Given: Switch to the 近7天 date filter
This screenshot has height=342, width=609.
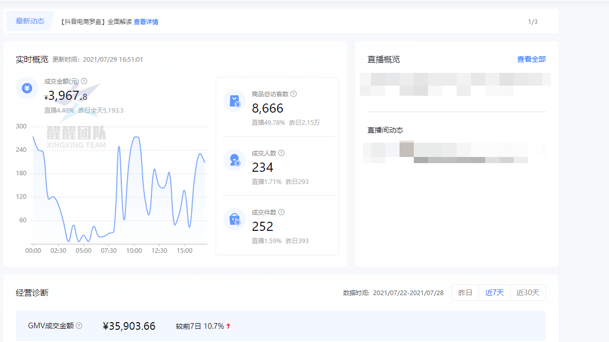Looking at the screenshot, I should [494, 292].
